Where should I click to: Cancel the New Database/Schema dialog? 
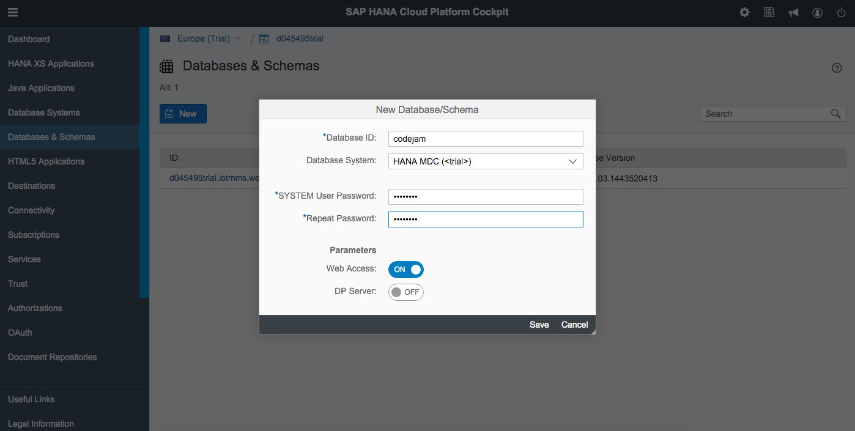(574, 325)
